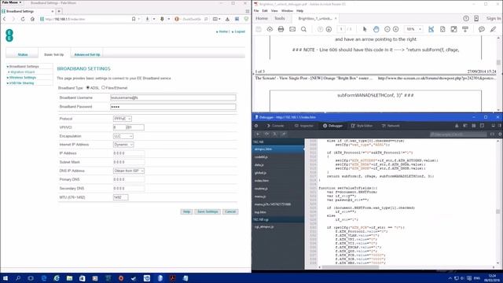Screen dimensions: 503x283
Task: Select the Acrobat arrow selection tool
Action: [365, 29]
